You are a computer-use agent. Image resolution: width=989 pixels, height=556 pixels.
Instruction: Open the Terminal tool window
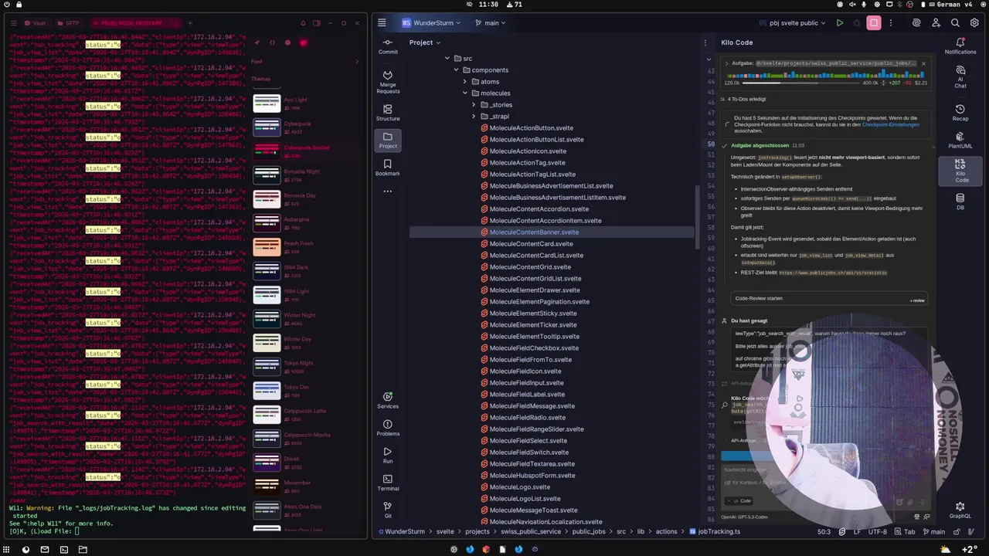[x=388, y=483]
